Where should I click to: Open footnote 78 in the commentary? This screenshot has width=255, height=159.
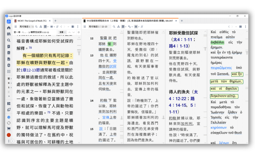click(x=30, y=48)
